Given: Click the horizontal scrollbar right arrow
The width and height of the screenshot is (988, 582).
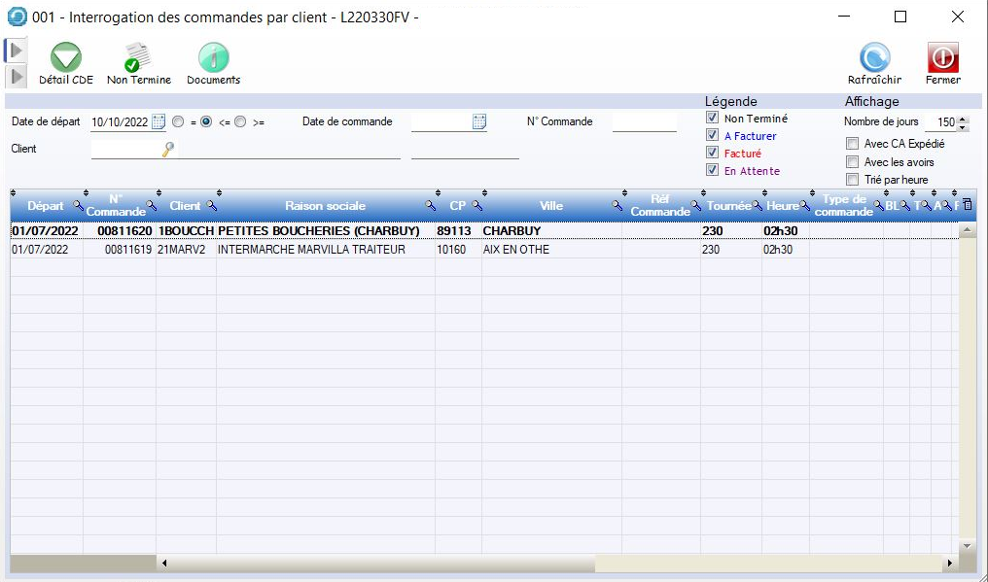Looking at the screenshot, I should pyautogui.click(x=949, y=563).
